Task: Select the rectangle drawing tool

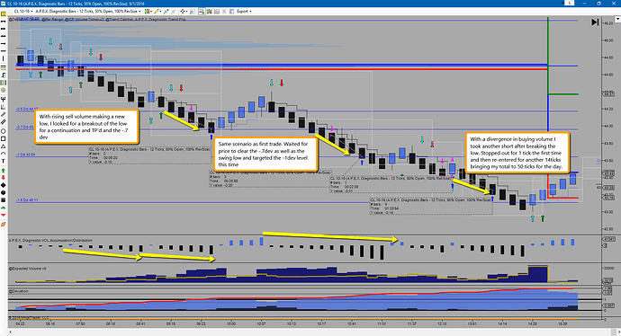Action: pyautogui.click(x=4, y=138)
